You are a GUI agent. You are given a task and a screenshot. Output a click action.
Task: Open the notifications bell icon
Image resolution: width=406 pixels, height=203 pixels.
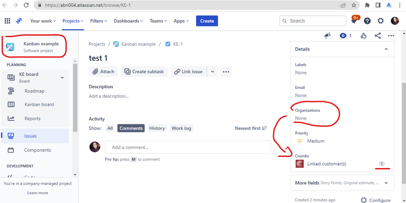354,21
